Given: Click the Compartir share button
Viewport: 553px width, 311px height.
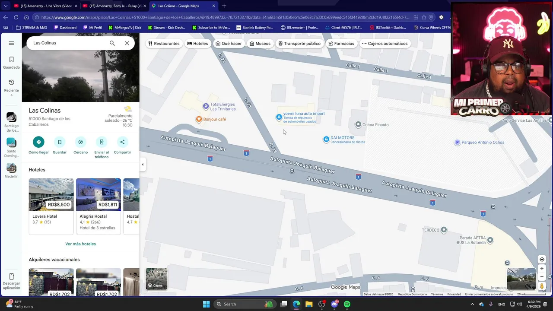Looking at the screenshot, I should 122,145.
